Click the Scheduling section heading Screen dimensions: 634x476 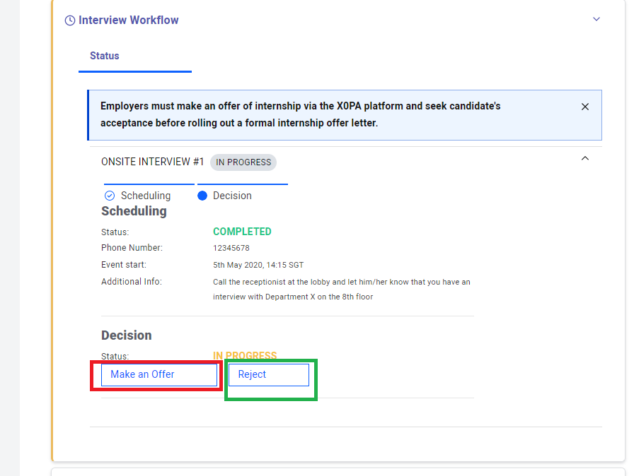click(134, 211)
